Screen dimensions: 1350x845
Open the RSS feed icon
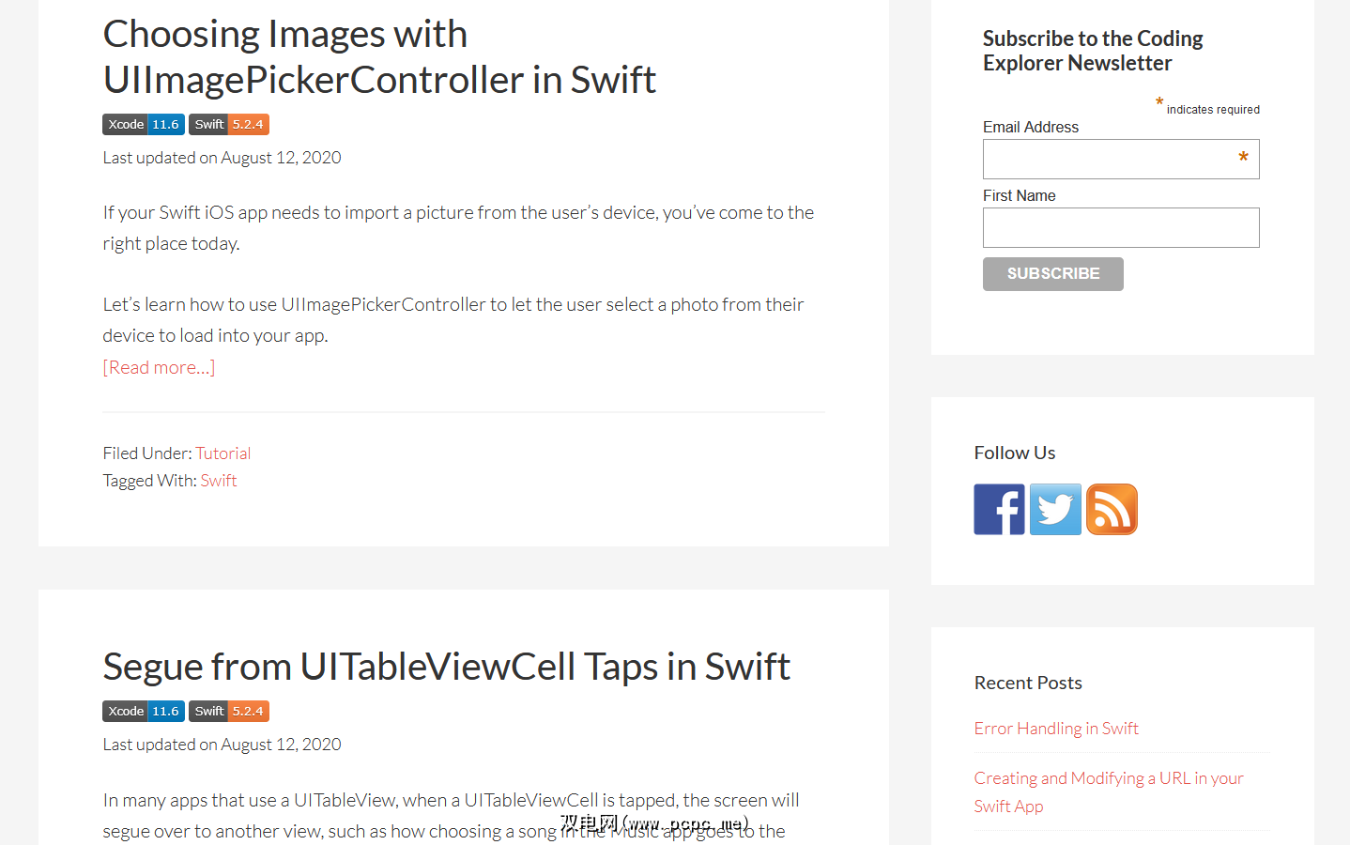pos(1112,509)
